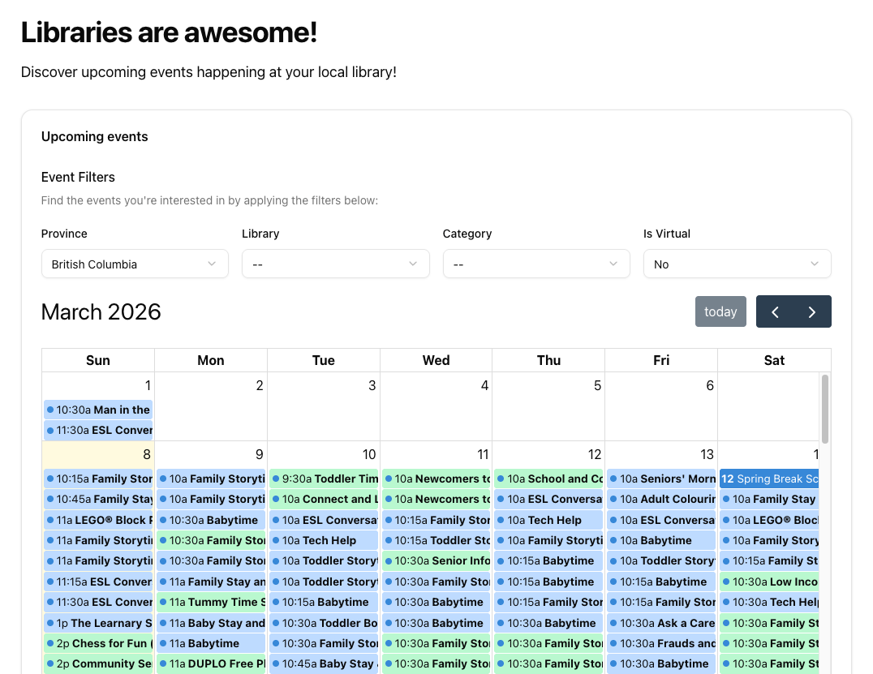The height and width of the screenshot is (674, 873).
Task: Open the Spring Break all-day event
Action: click(x=768, y=479)
